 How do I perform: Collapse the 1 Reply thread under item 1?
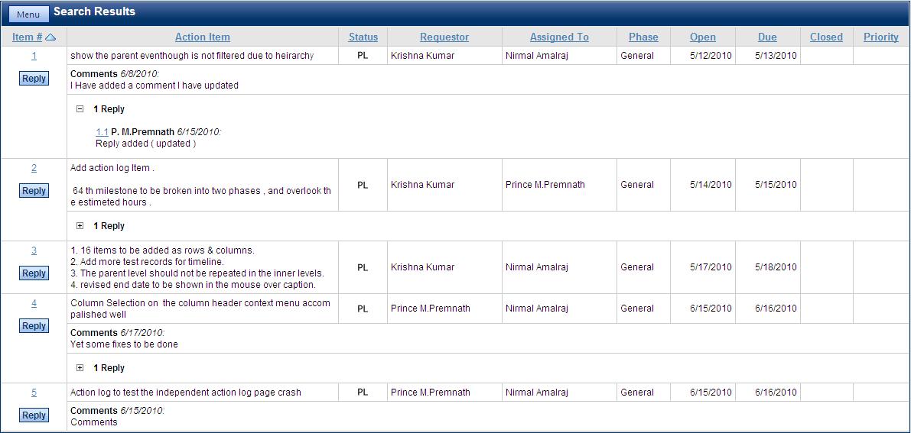(x=80, y=109)
